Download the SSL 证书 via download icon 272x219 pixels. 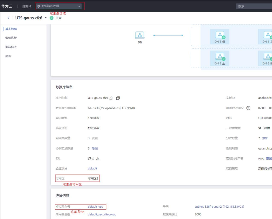pyautogui.click(x=98, y=159)
